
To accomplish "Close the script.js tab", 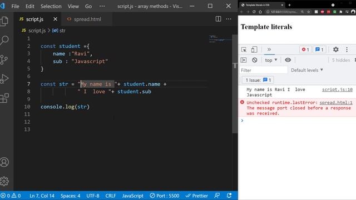I will click(56, 19).
